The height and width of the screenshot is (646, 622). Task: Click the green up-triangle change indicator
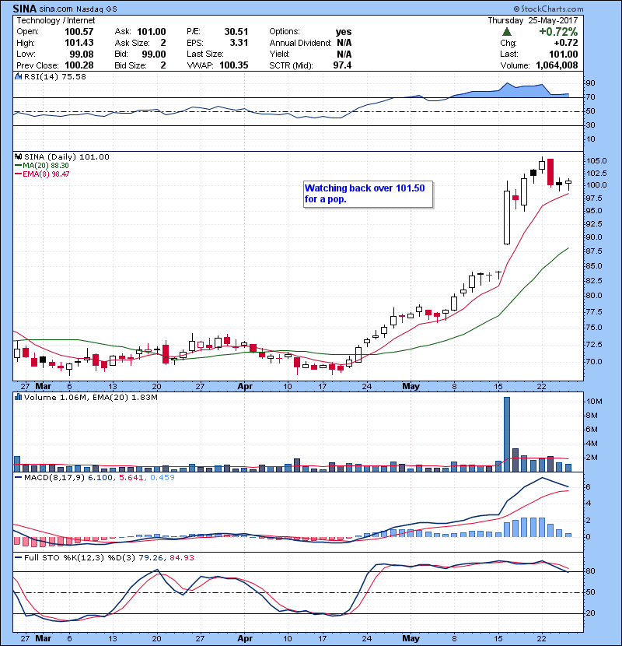(x=507, y=32)
